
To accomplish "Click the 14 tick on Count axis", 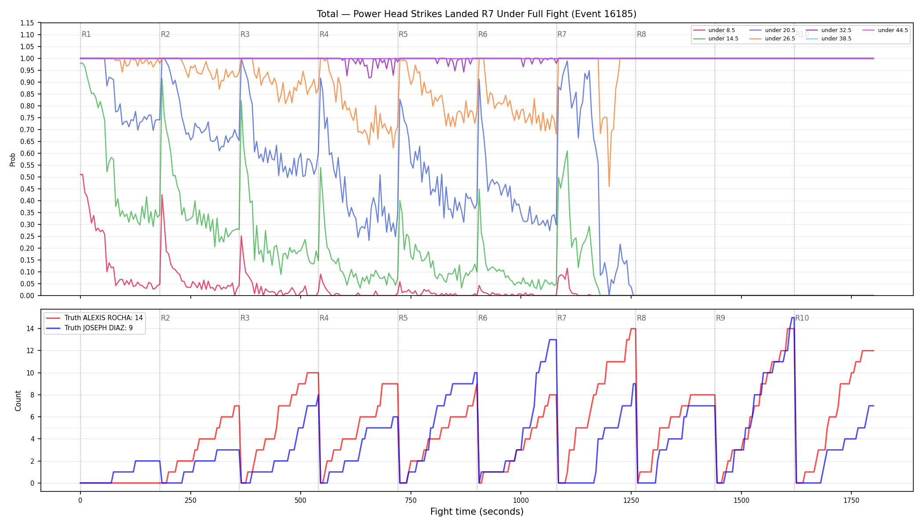I will click(30, 328).
